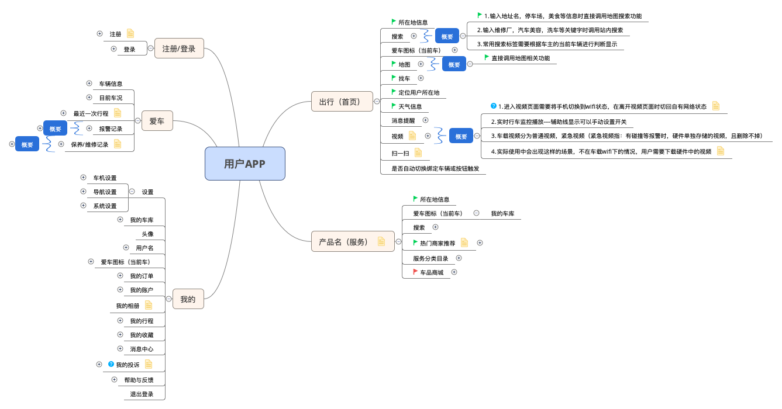
Task: Expand the 消息提醒 node
Action: pyautogui.click(x=425, y=120)
